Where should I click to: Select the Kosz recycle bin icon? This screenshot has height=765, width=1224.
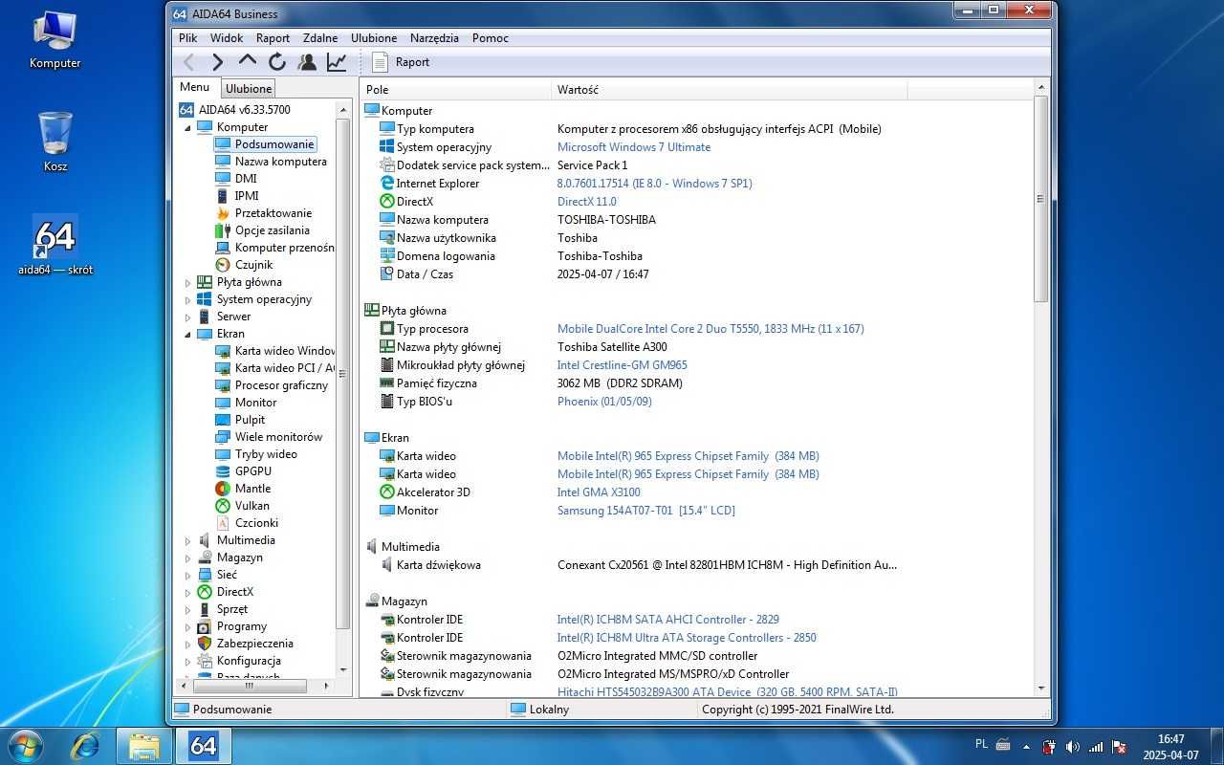coord(55,141)
